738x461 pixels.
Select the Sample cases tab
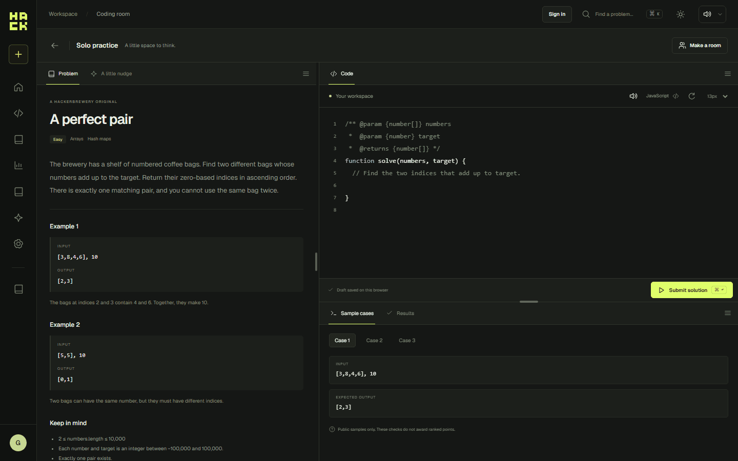pos(352,313)
